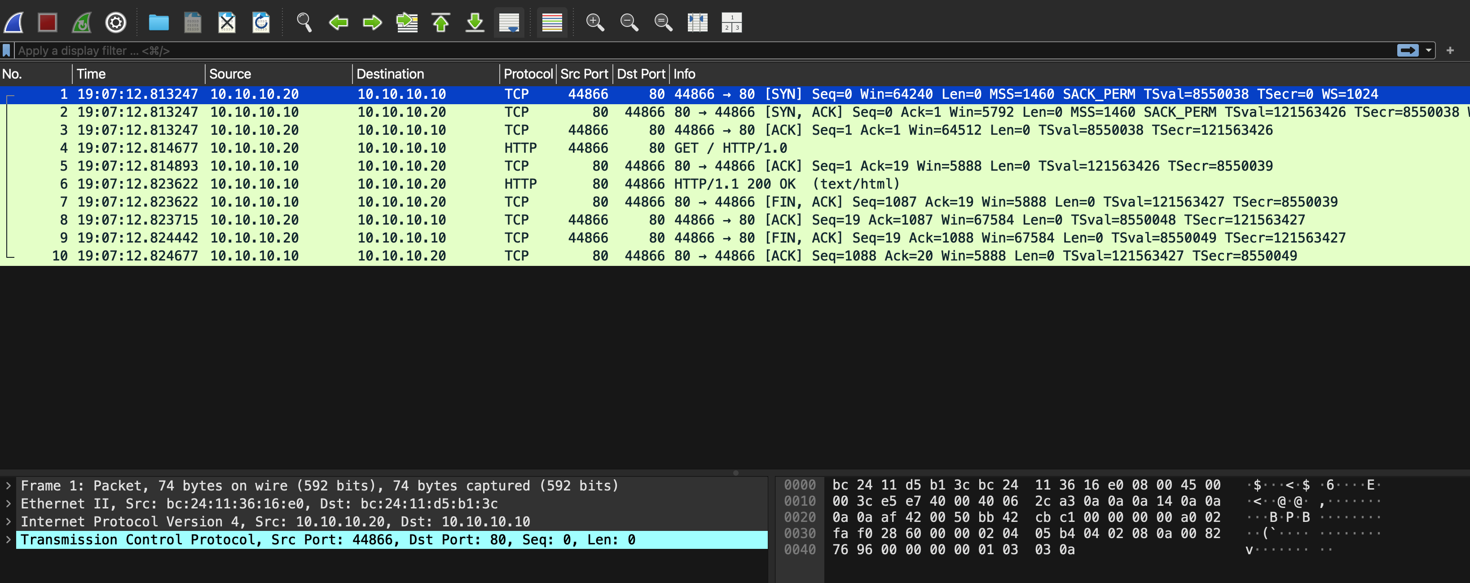The height and width of the screenshot is (583, 1470).
Task: Click time 19:07:12.824442 in packet 9
Action: (x=137, y=238)
